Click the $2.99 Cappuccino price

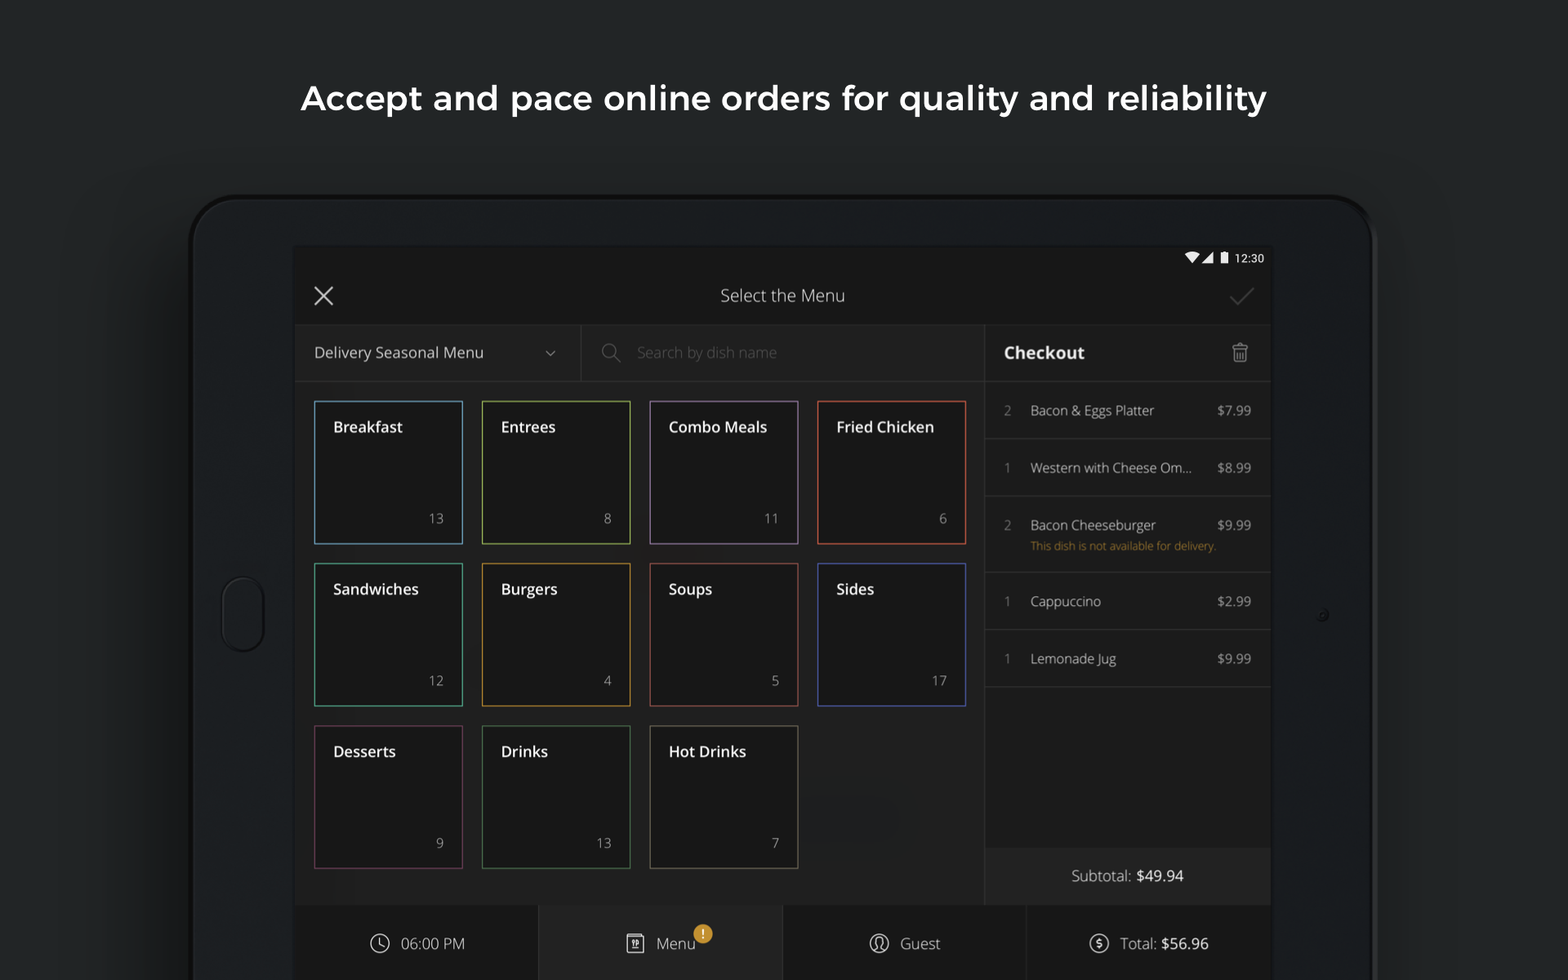1234,601
